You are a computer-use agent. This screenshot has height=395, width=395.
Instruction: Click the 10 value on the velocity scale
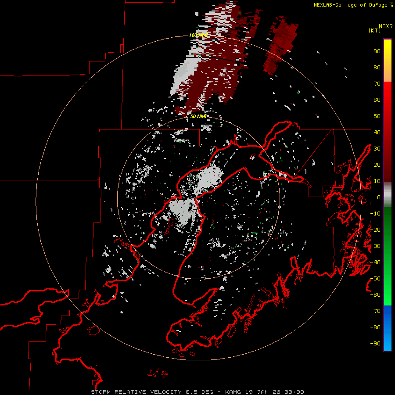pyautogui.click(x=377, y=181)
